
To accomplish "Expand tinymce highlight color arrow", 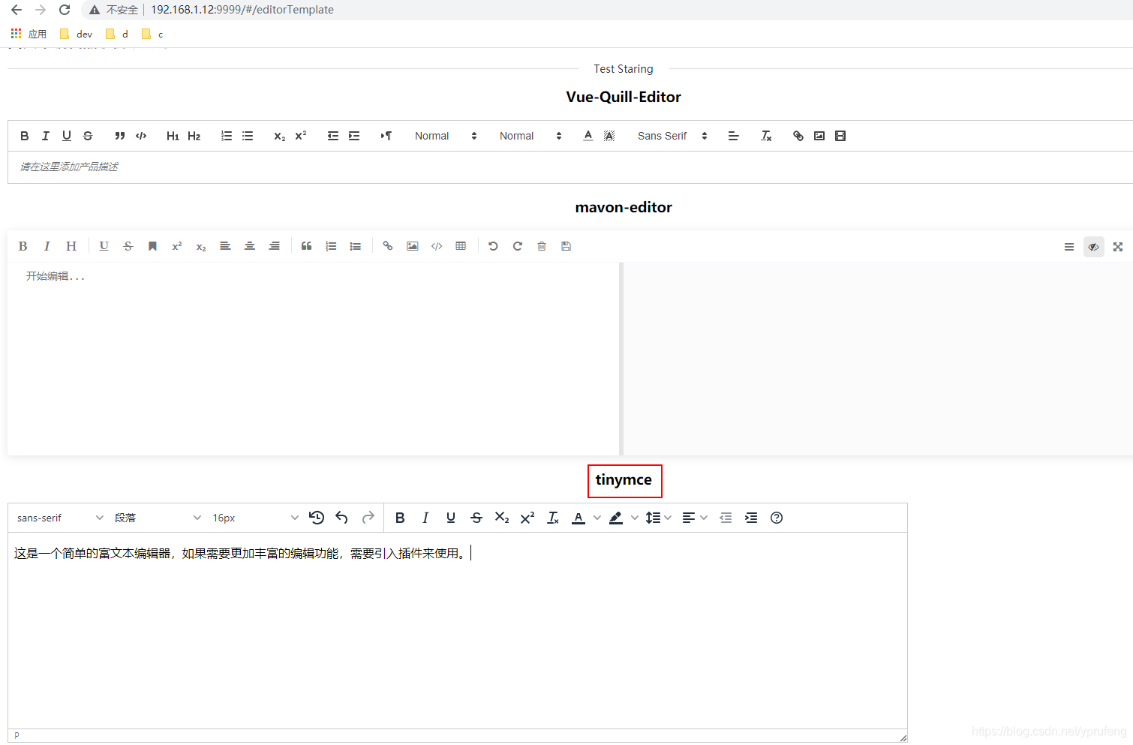I will tap(635, 518).
